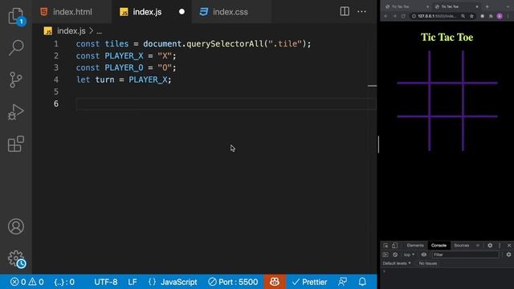Viewport: 514px width, 289px height.
Task: Reload the browser page
Action: pos(403,16)
